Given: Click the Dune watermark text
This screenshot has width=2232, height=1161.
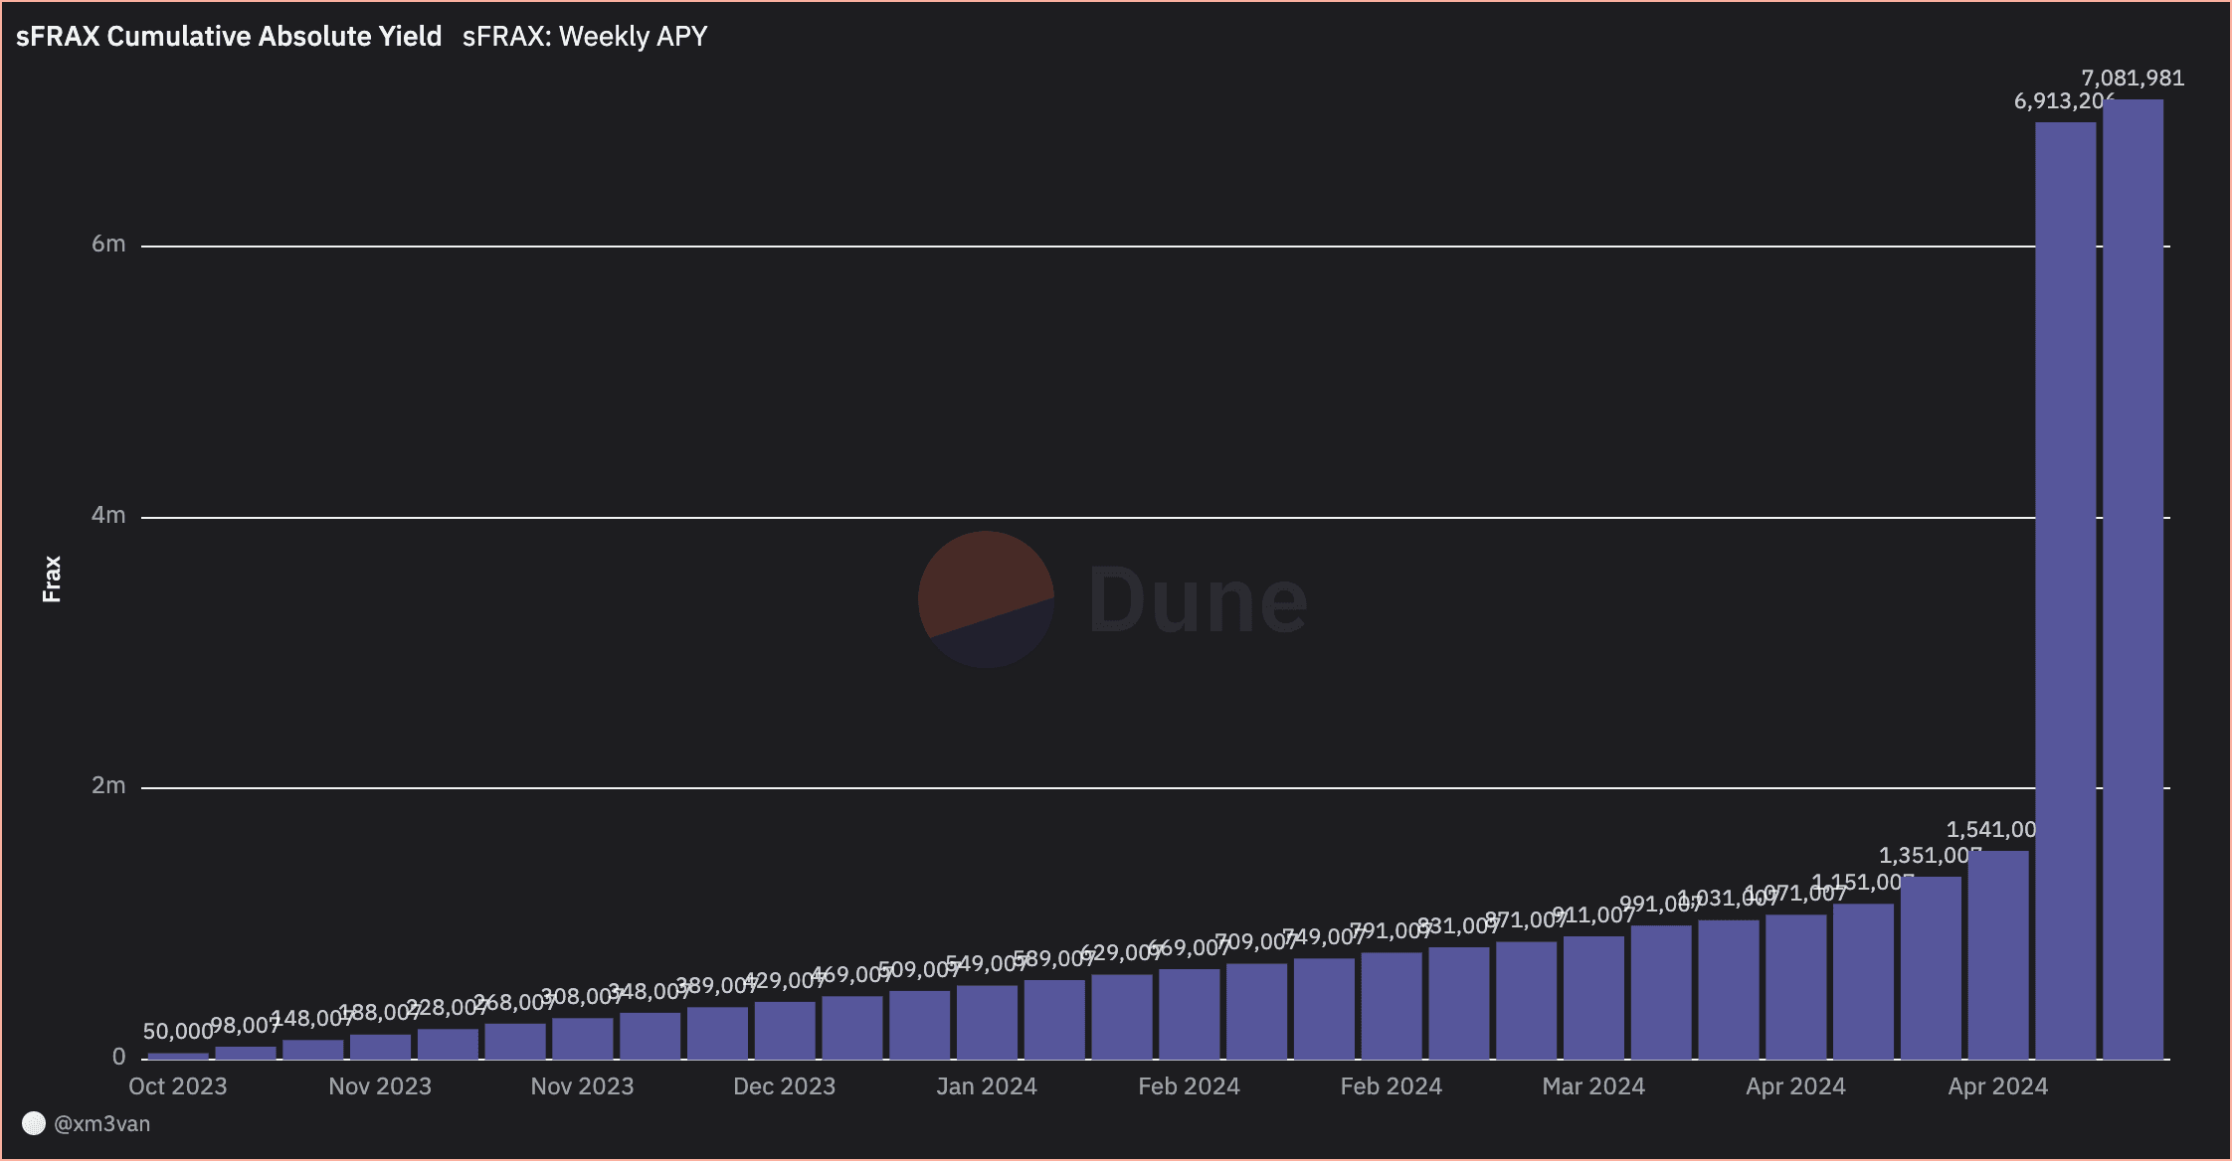Looking at the screenshot, I should (1198, 600).
